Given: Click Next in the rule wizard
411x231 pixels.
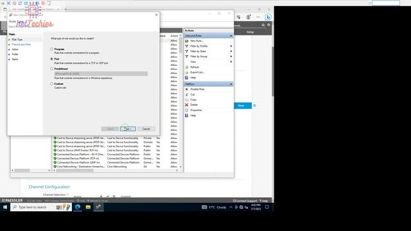Looking at the screenshot, I should click(x=128, y=129).
